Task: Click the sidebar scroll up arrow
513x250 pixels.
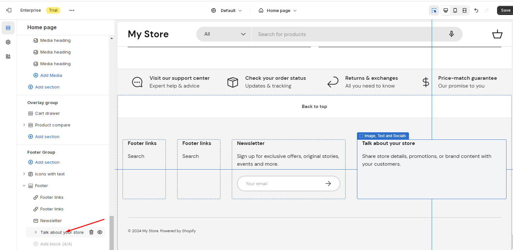Action: coord(112,38)
